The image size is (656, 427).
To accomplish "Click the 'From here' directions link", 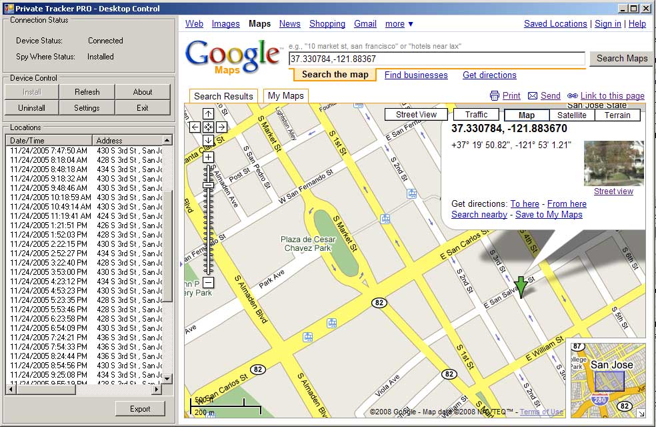I will point(567,204).
